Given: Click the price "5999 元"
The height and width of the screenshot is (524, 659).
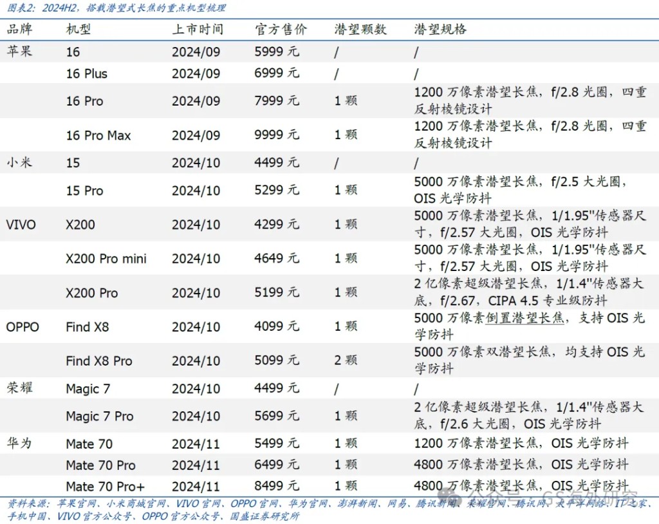Looking at the screenshot, I should 277,51.
